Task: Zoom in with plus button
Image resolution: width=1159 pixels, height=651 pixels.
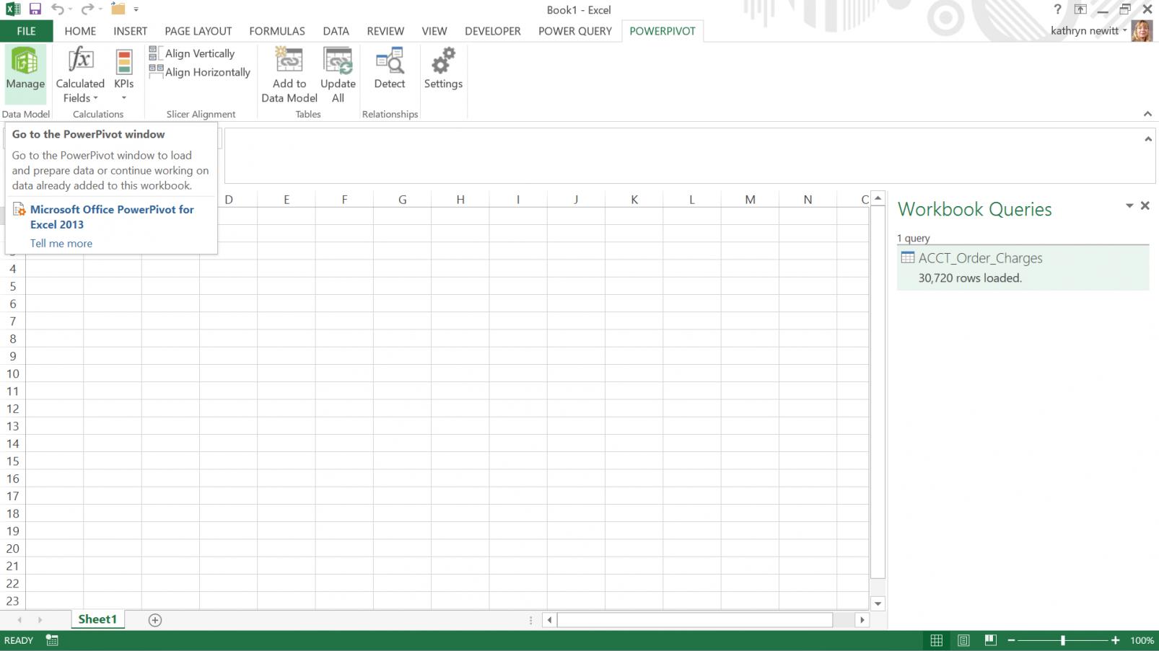Action: point(1116,640)
